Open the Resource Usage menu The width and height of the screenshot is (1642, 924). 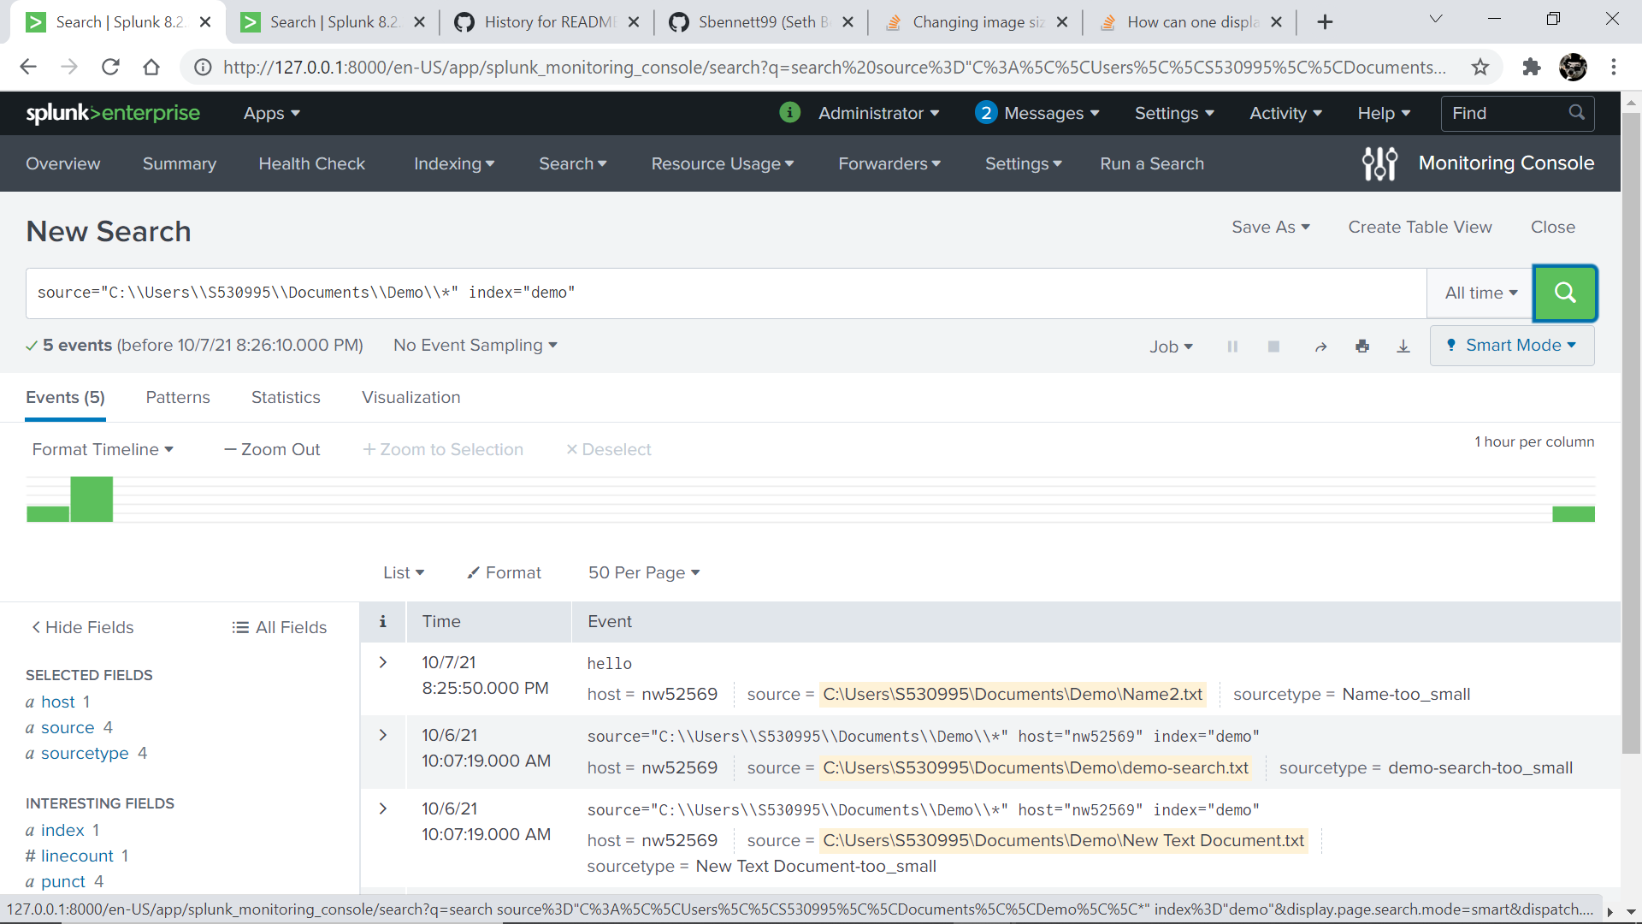(723, 163)
